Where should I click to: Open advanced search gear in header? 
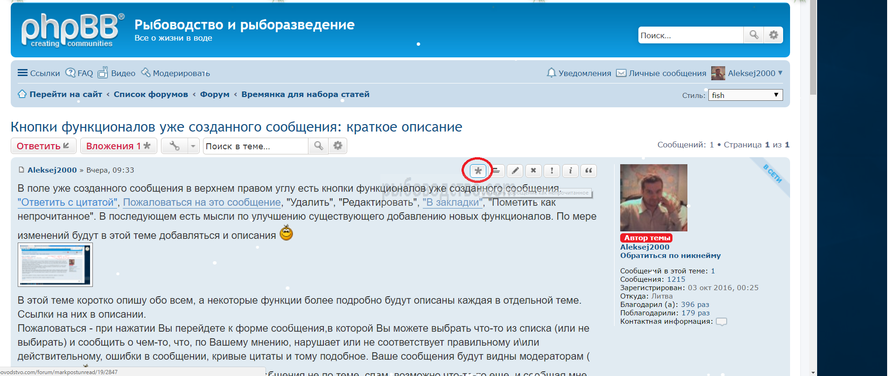773,35
